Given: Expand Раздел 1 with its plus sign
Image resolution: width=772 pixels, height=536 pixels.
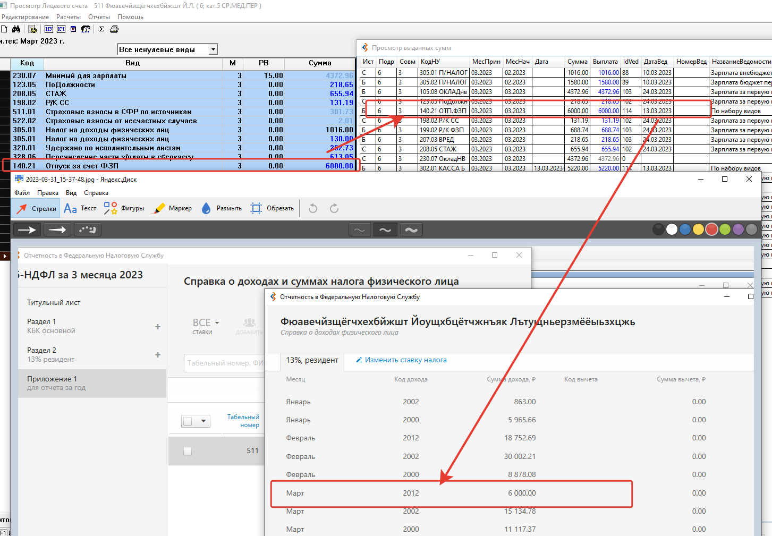Looking at the screenshot, I should [158, 327].
